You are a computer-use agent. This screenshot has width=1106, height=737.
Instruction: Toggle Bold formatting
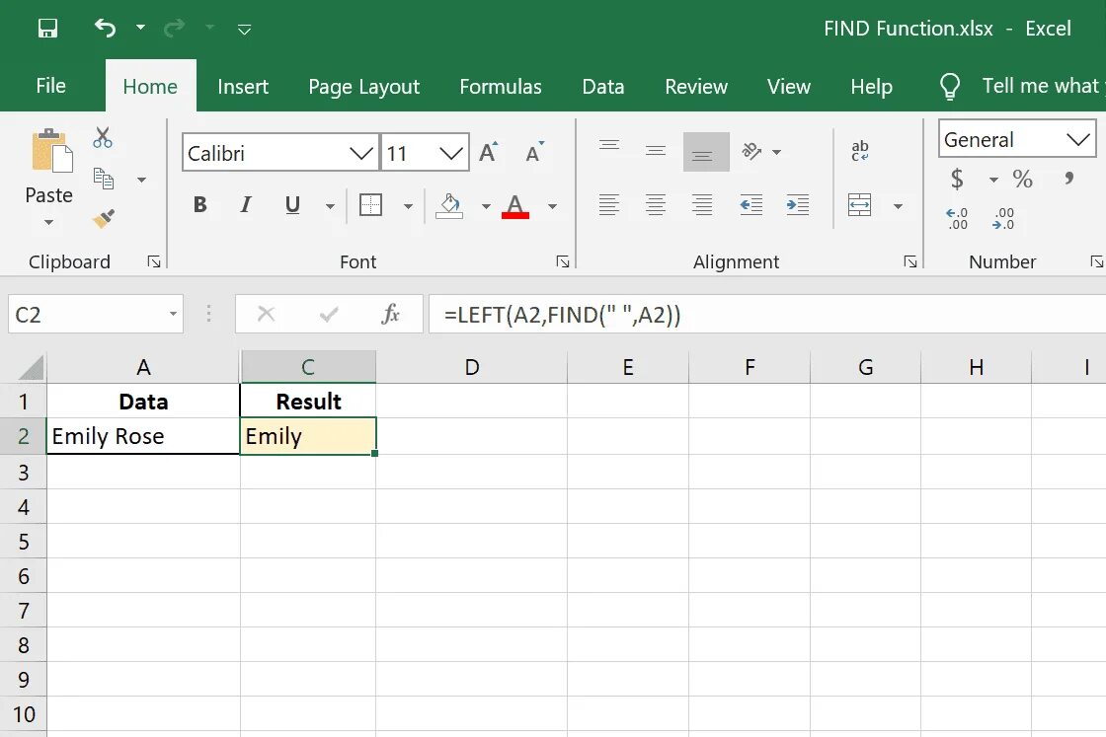[x=200, y=205]
